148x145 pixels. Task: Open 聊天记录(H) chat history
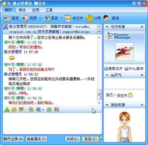click(13, 139)
